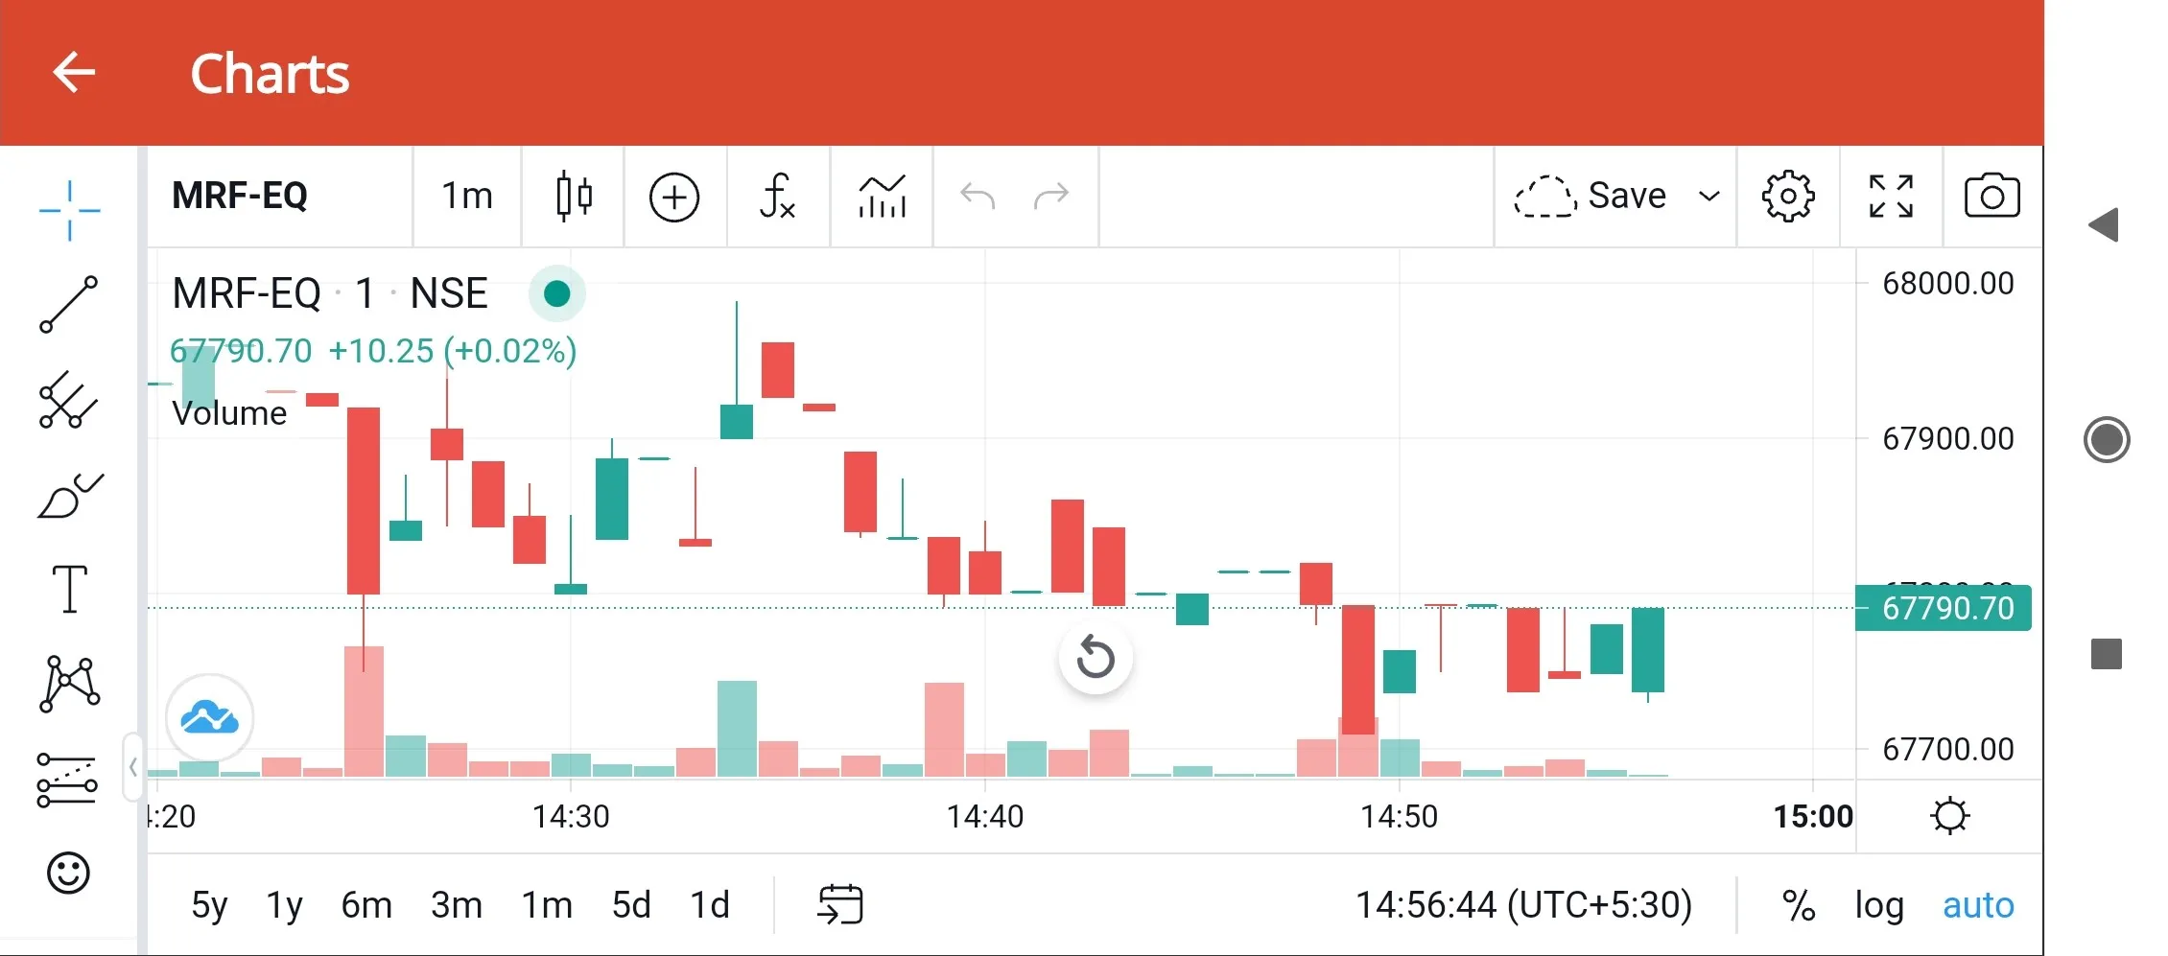Viewport: 2168px width, 956px height.
Task: Select the 1m date range
Action: point(547,905)
